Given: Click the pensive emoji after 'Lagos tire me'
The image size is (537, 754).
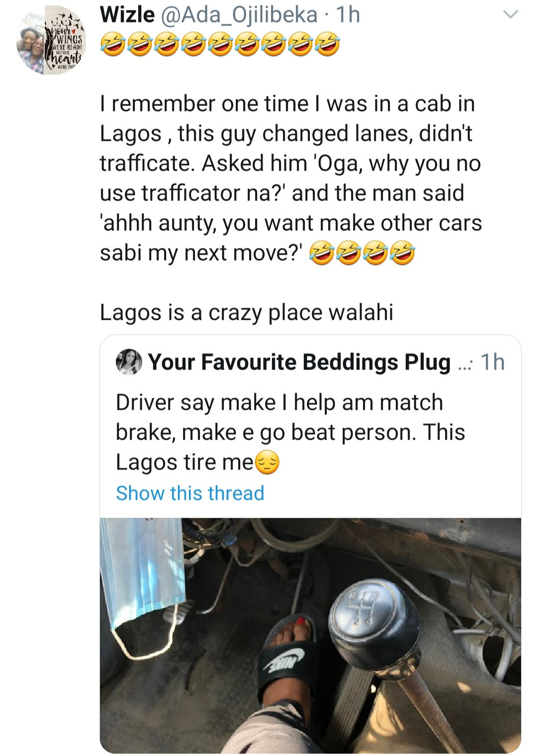Looking at the screenshot, I should point(268,463).
